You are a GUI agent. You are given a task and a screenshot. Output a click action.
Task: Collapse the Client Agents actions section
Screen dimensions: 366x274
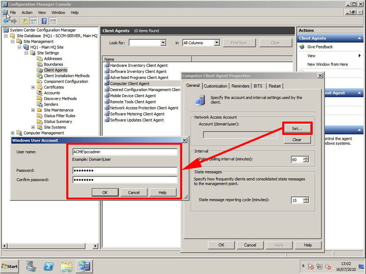[x=359, y=38]
